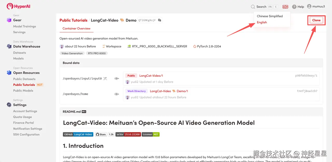
Task: Click the search magnifier icon
Action: coord(253,7)
